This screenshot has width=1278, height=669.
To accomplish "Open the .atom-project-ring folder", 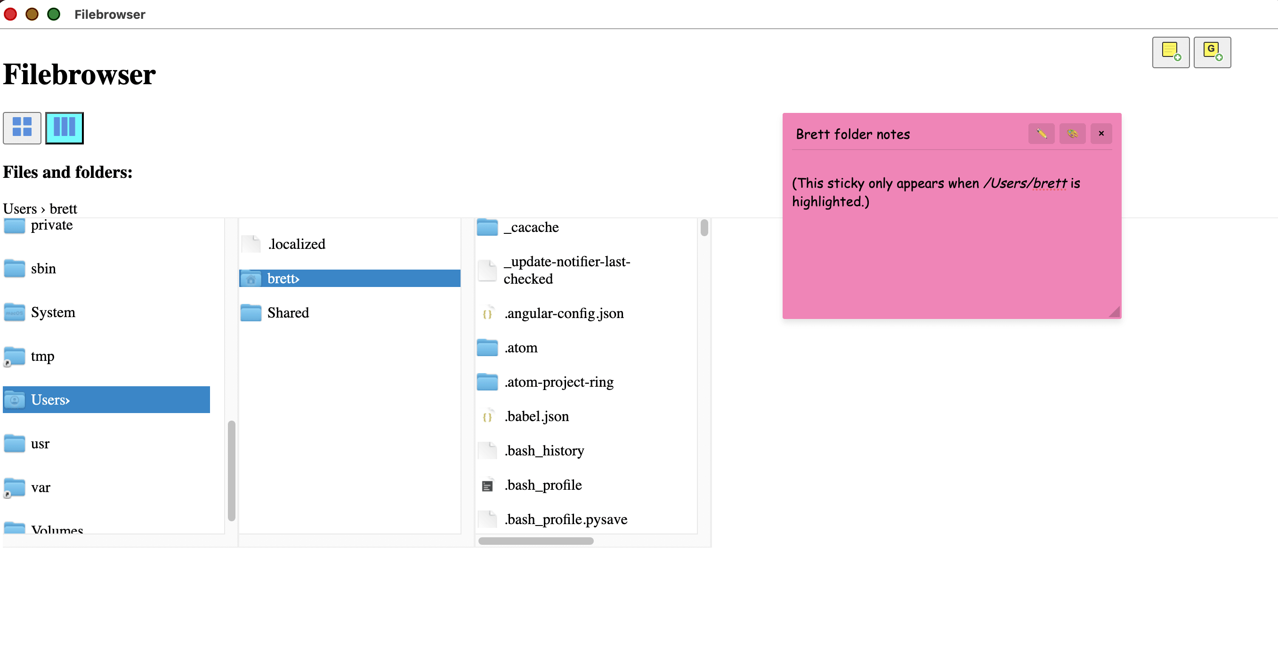I will point(558,382).
